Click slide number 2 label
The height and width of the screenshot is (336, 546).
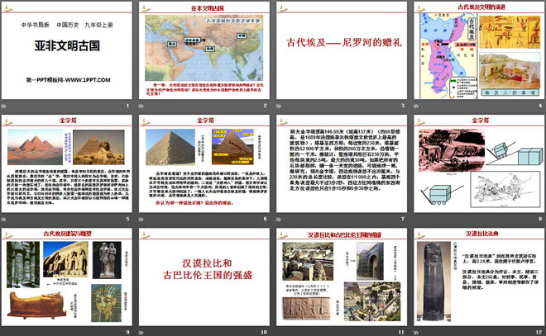point(266,106)
